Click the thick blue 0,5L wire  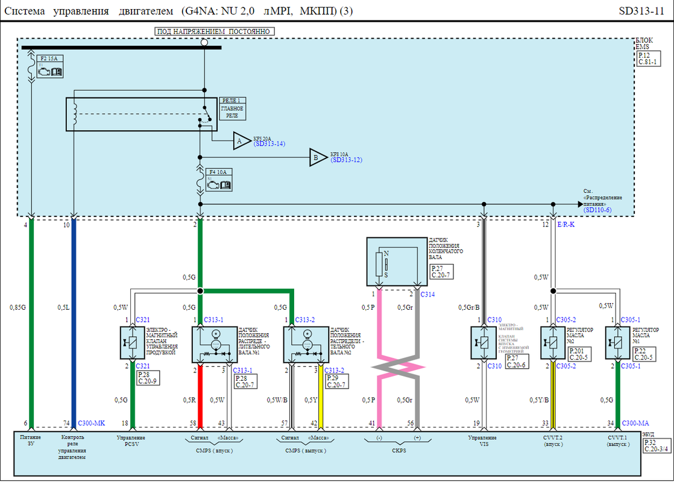[x=74, y=323]
